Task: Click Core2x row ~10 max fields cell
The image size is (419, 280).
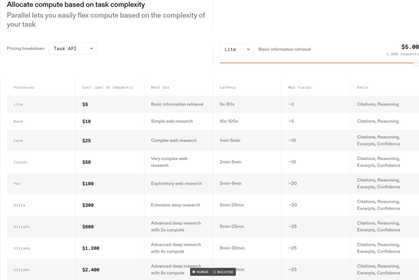Action: [292, 162]
